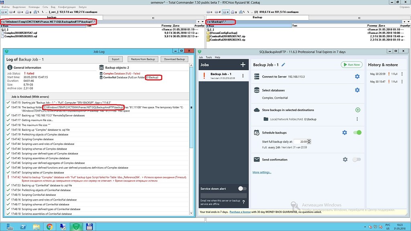Open Google Chrome from the taskbar
The width and height of the screenshot is (411, 231).
tap(49, 227)
